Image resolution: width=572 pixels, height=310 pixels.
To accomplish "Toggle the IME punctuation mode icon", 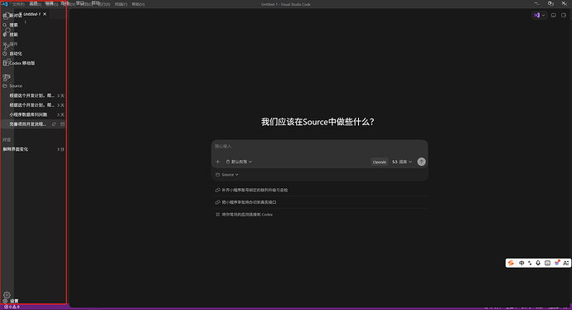I will 530,263.
